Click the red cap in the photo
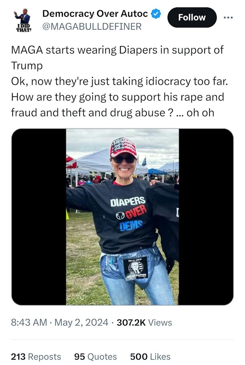The height and width of the screenshot is (365, 245). coord(124,147)
